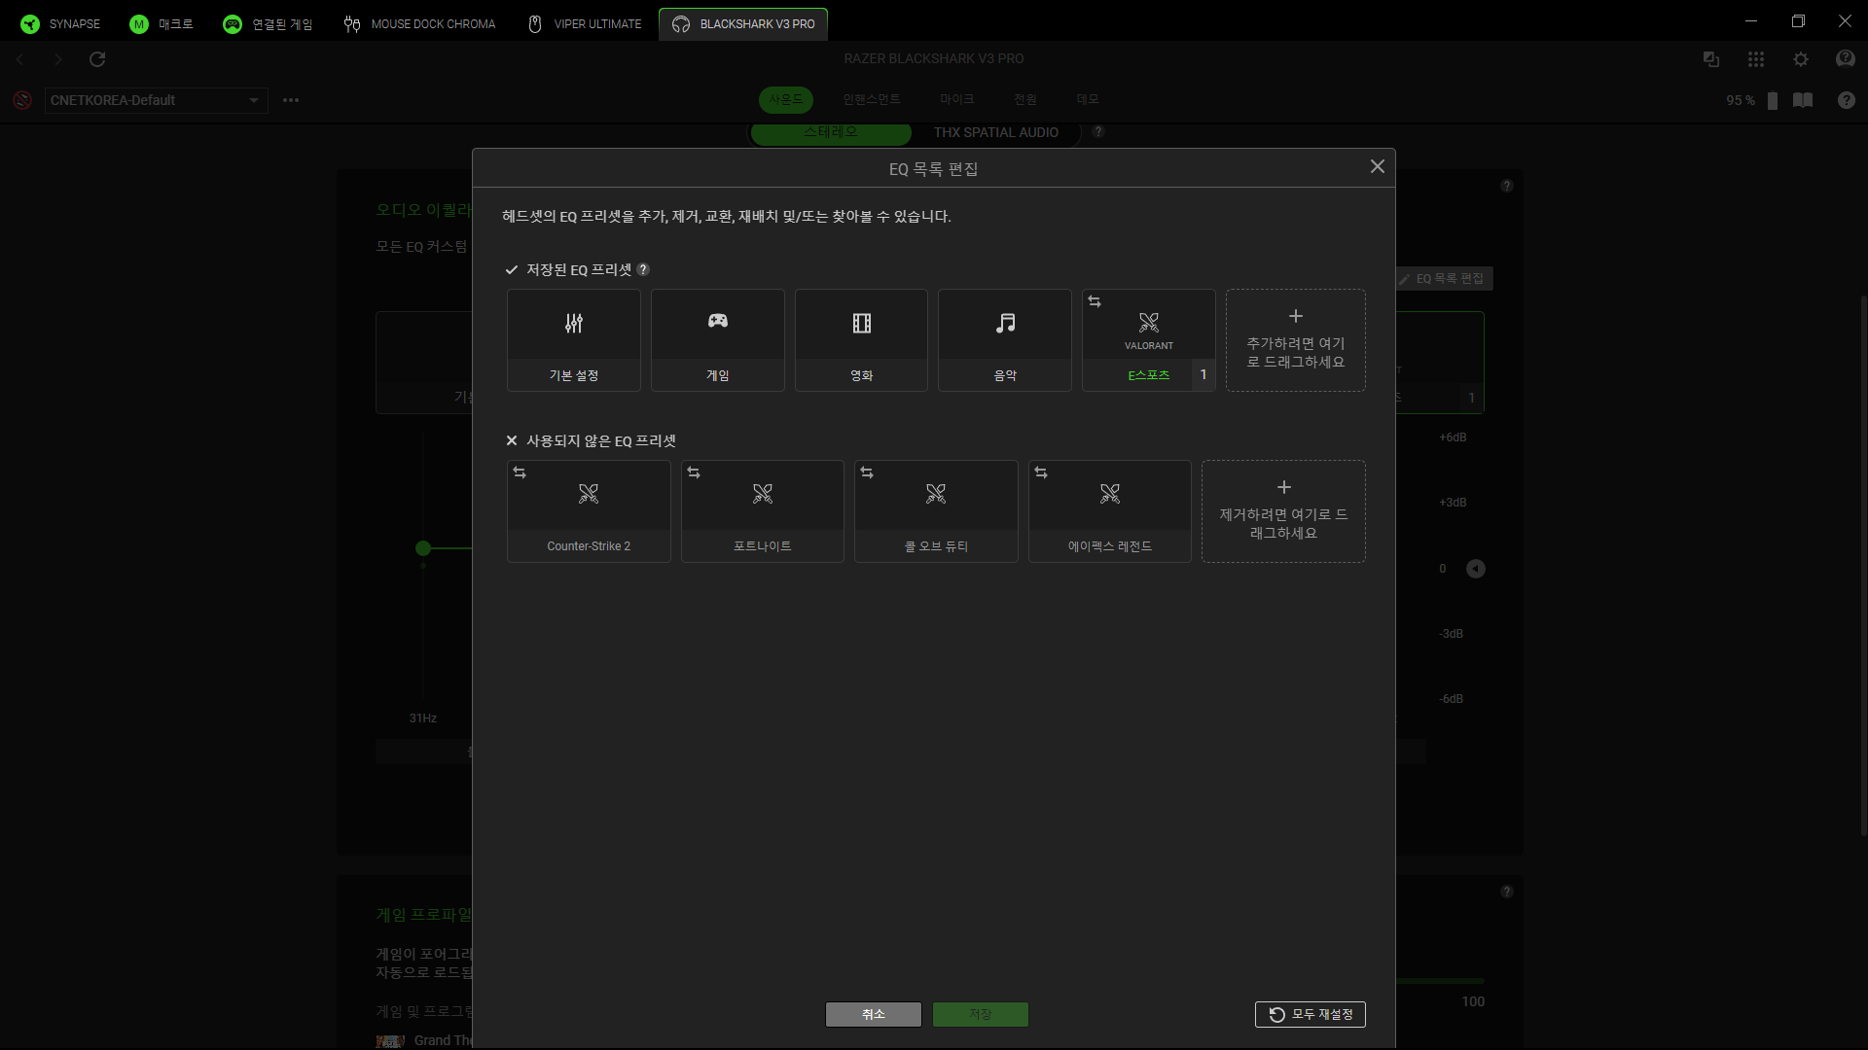Viewport: 1868px width, 1050px height.
Task: Go forward with the right arrow
Action: pos(58,59)
